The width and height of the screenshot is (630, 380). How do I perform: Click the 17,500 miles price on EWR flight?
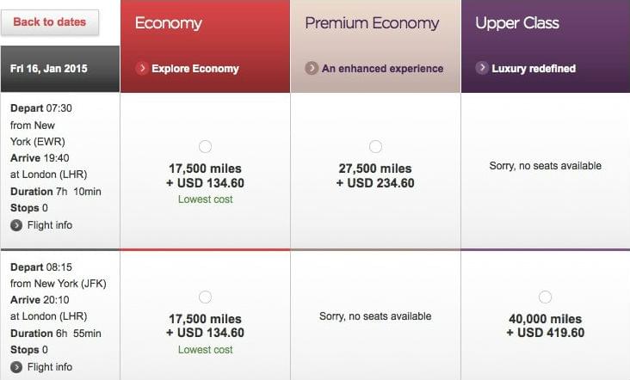tap(206, 169)
